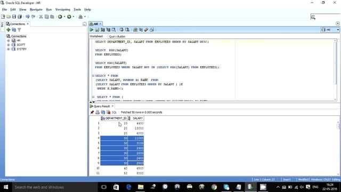Open Unshared SQL Worksheet icon
Screen dimensions: 341x192
tap(135, 30)
